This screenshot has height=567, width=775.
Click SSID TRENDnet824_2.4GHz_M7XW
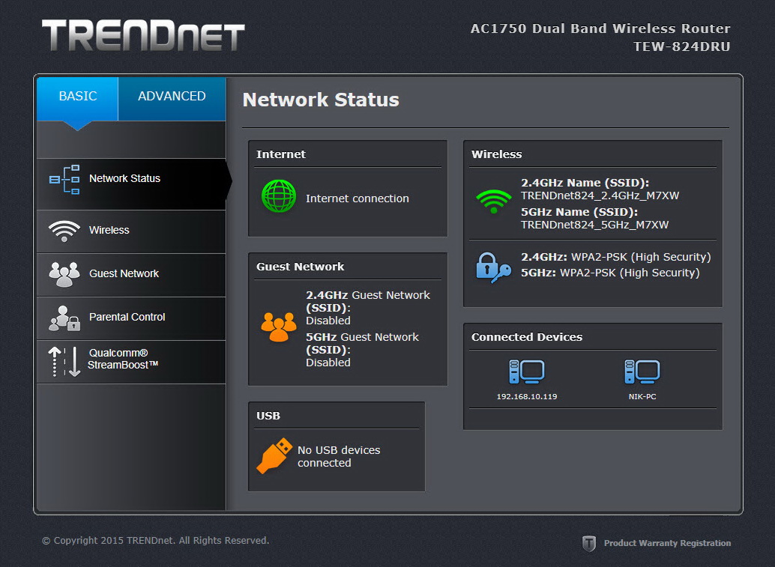pos(600,195)
